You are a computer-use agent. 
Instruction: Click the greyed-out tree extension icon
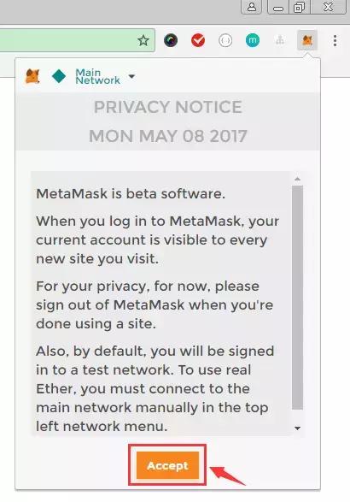pyautogui.click(x=280, y=40)
